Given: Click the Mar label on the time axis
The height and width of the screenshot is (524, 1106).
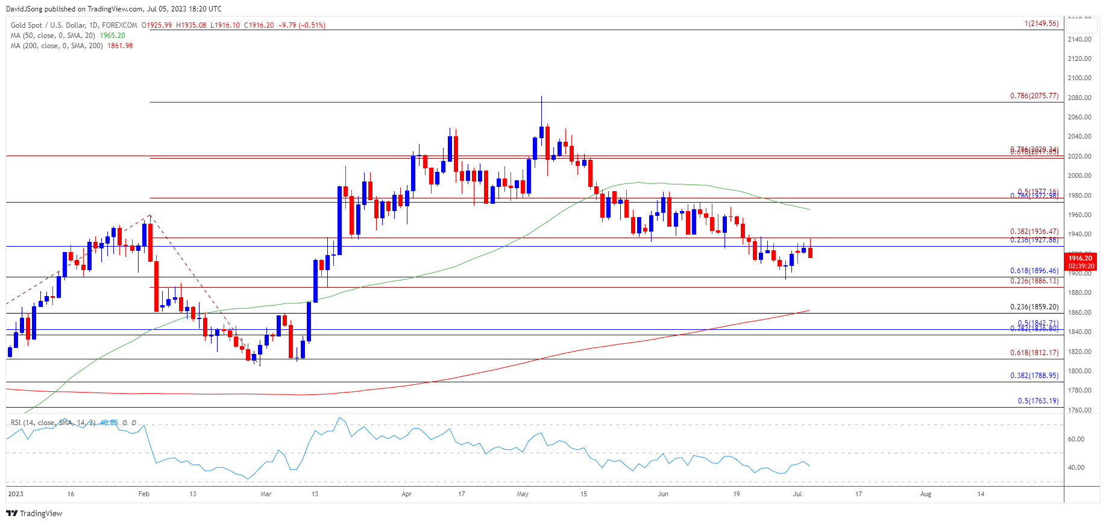Looking at the screenshot, I should click(266, 494).
